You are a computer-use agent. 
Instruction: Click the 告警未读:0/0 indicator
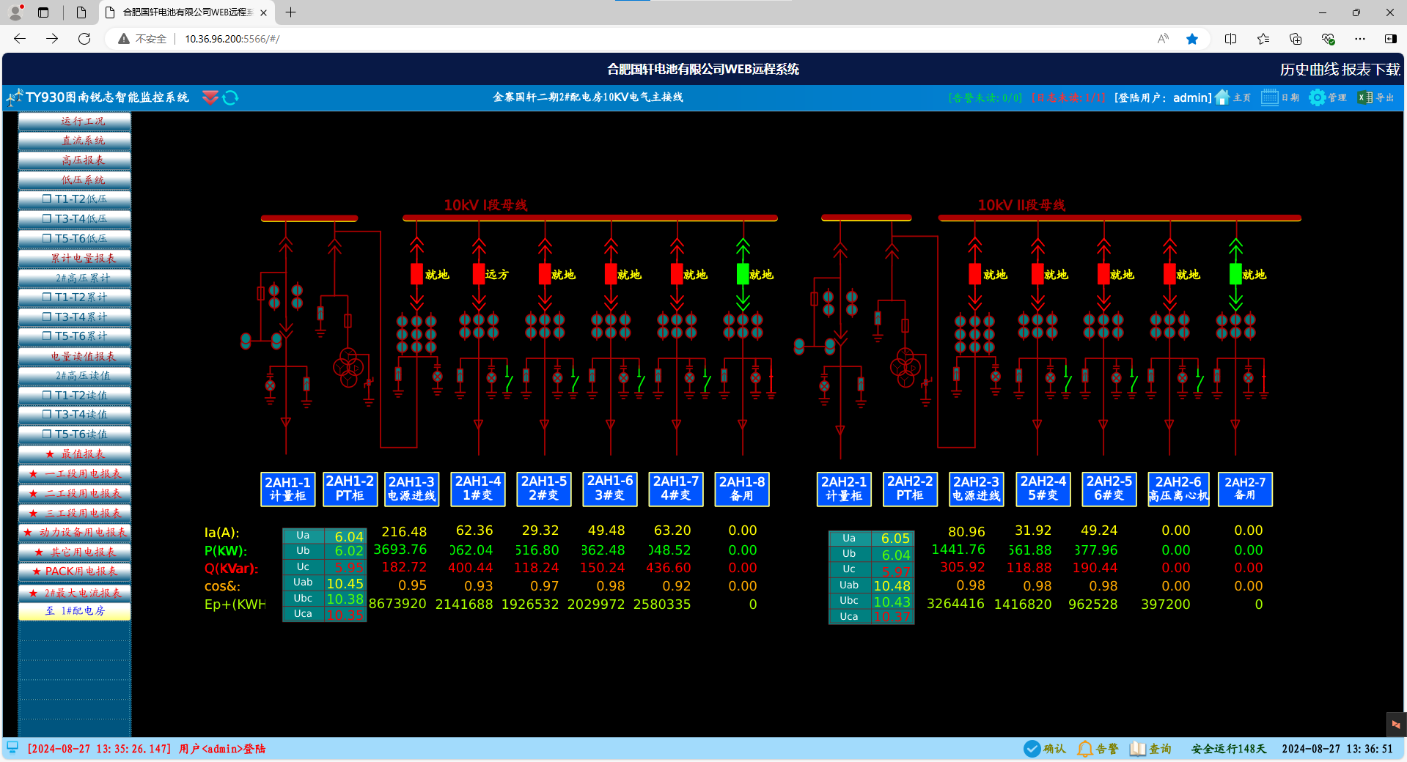click(x=985, y=97)
